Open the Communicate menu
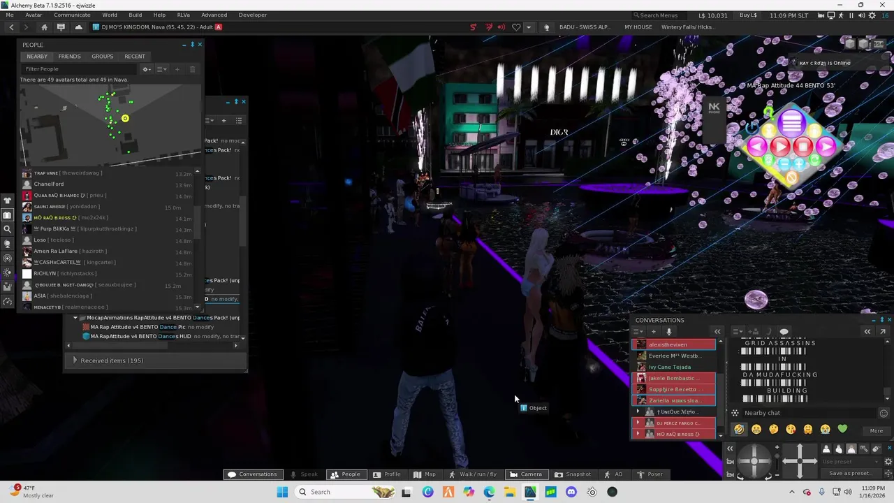The width and height of the screenshot is (894, 503). 72,15
